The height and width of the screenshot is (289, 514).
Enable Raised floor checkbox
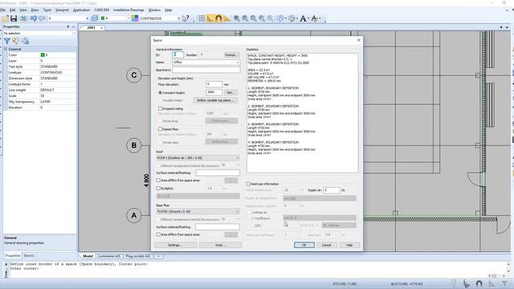(161, 129)
